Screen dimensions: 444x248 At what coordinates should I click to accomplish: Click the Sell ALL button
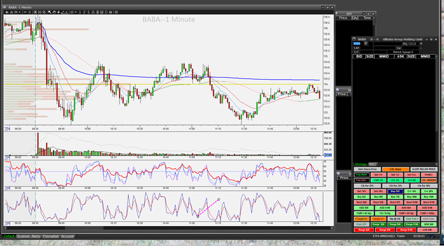(x=412, y=174)
